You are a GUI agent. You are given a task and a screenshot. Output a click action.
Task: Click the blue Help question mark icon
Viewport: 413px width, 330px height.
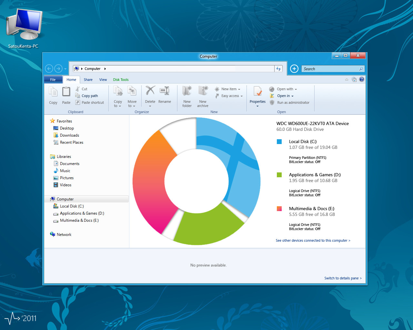362,79
